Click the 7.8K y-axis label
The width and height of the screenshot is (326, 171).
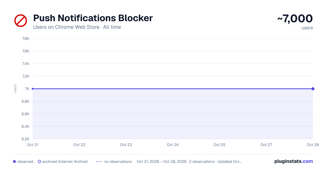click(26, 39)
